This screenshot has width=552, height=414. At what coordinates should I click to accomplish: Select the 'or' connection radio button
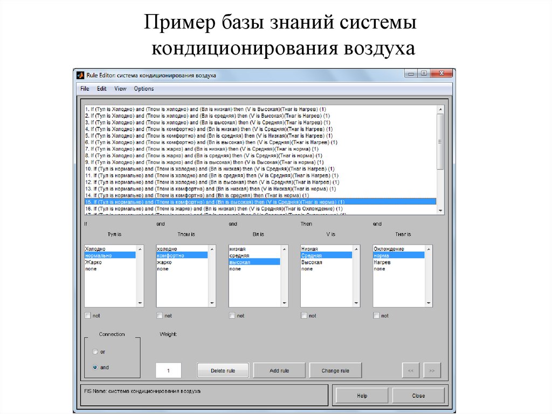pyautogui.click(x=95, y=351)
